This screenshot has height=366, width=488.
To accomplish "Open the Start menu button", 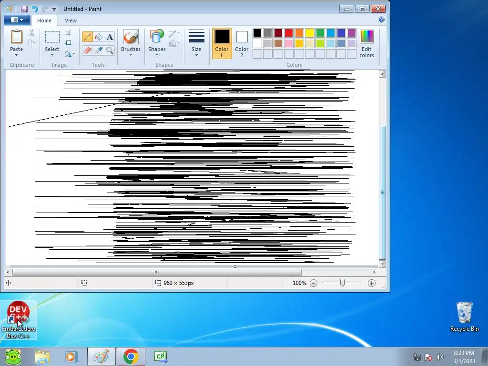I will click(x=13, y=356).
